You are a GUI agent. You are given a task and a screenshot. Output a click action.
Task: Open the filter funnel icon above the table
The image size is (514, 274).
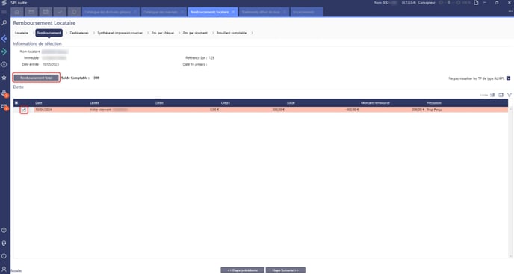point(509,95)
